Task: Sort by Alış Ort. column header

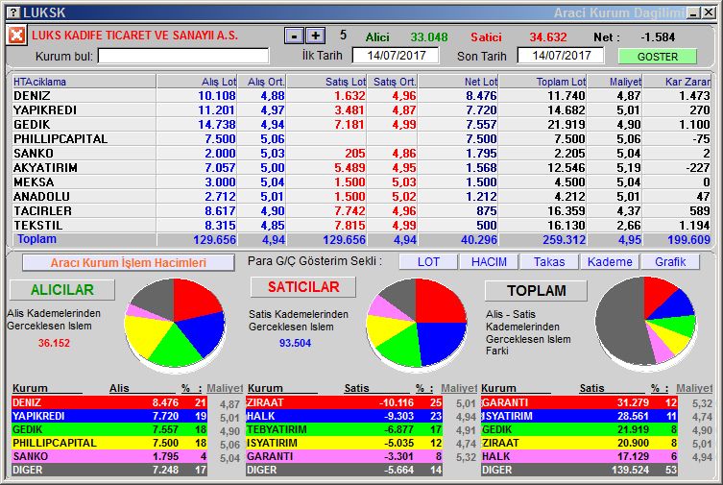Action: pyautogui.click(x=261, y=82)
